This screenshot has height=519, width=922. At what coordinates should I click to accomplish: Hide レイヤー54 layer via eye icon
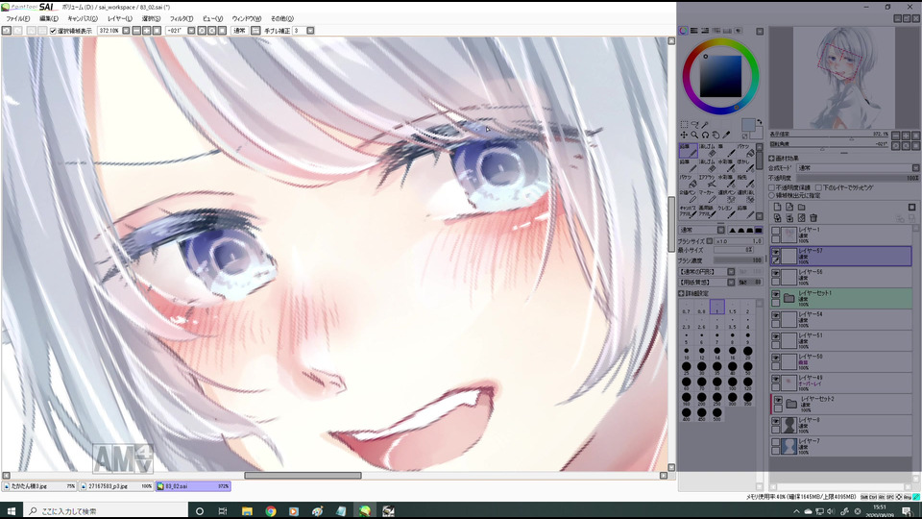[x=776, y=316]
